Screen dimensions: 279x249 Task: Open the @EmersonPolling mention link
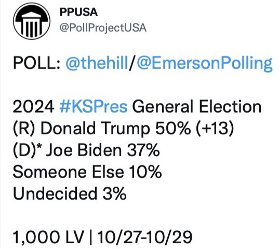point(205,64)
